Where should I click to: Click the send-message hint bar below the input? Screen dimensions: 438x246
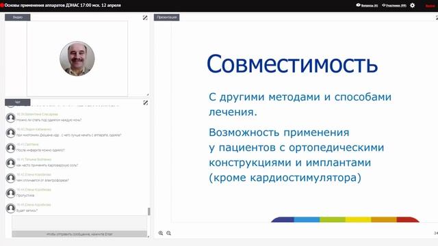point(79,234)
